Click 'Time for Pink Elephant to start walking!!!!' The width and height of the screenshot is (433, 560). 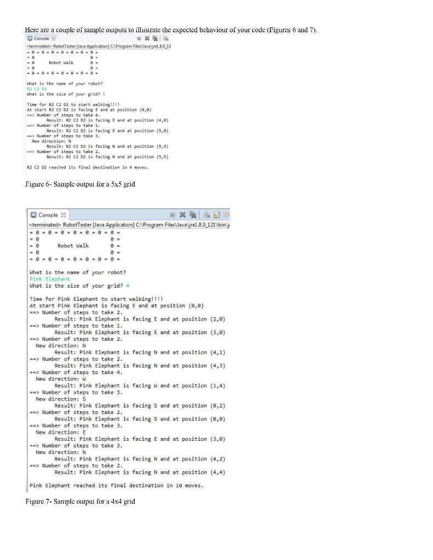coord(96,299)
